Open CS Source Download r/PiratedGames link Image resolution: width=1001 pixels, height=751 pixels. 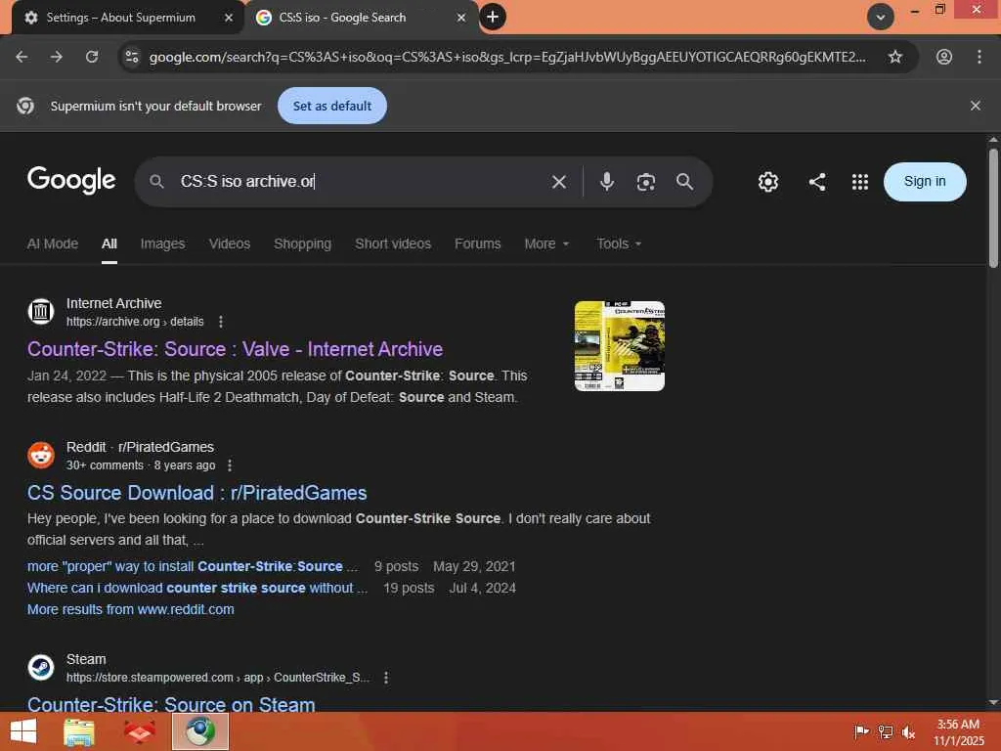tap(196, 493)
